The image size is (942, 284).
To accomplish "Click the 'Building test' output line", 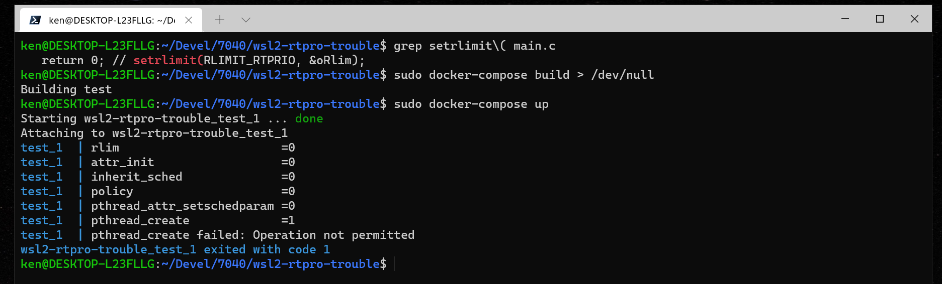I will tap(66, 89).
